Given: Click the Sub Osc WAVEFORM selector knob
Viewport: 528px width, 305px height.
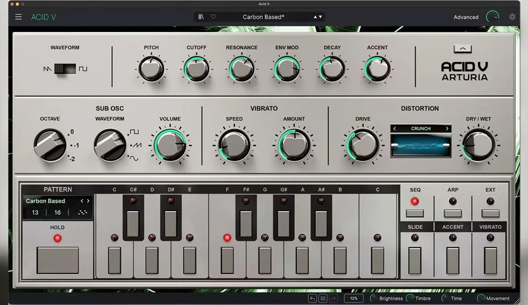Looking at the screenshot, I should tap(110, 145).
